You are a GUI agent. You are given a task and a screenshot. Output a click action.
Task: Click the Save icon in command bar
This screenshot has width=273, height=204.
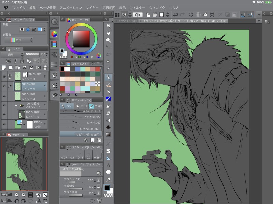[162, 15]
